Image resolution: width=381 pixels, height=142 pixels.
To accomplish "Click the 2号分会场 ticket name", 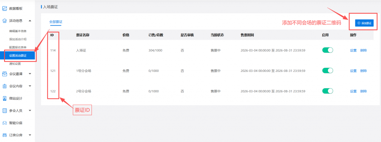I will tap(84, 91).
